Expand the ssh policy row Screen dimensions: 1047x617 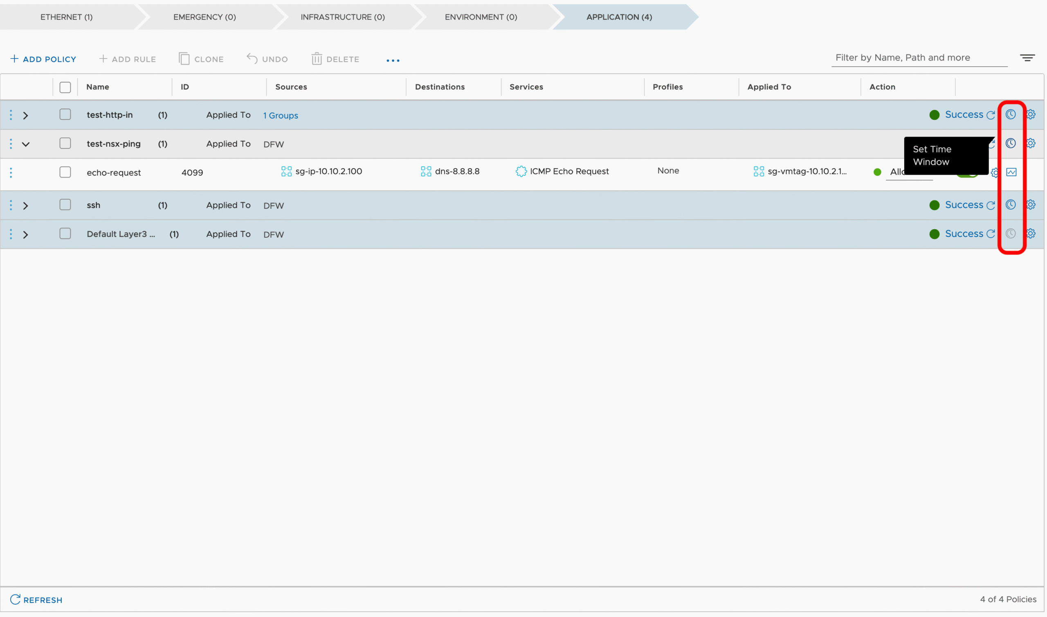26,206
